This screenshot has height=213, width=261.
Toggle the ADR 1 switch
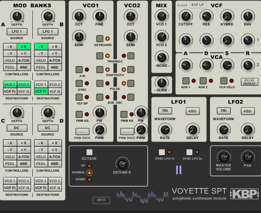pyautogui.click(x=186, y=81)
